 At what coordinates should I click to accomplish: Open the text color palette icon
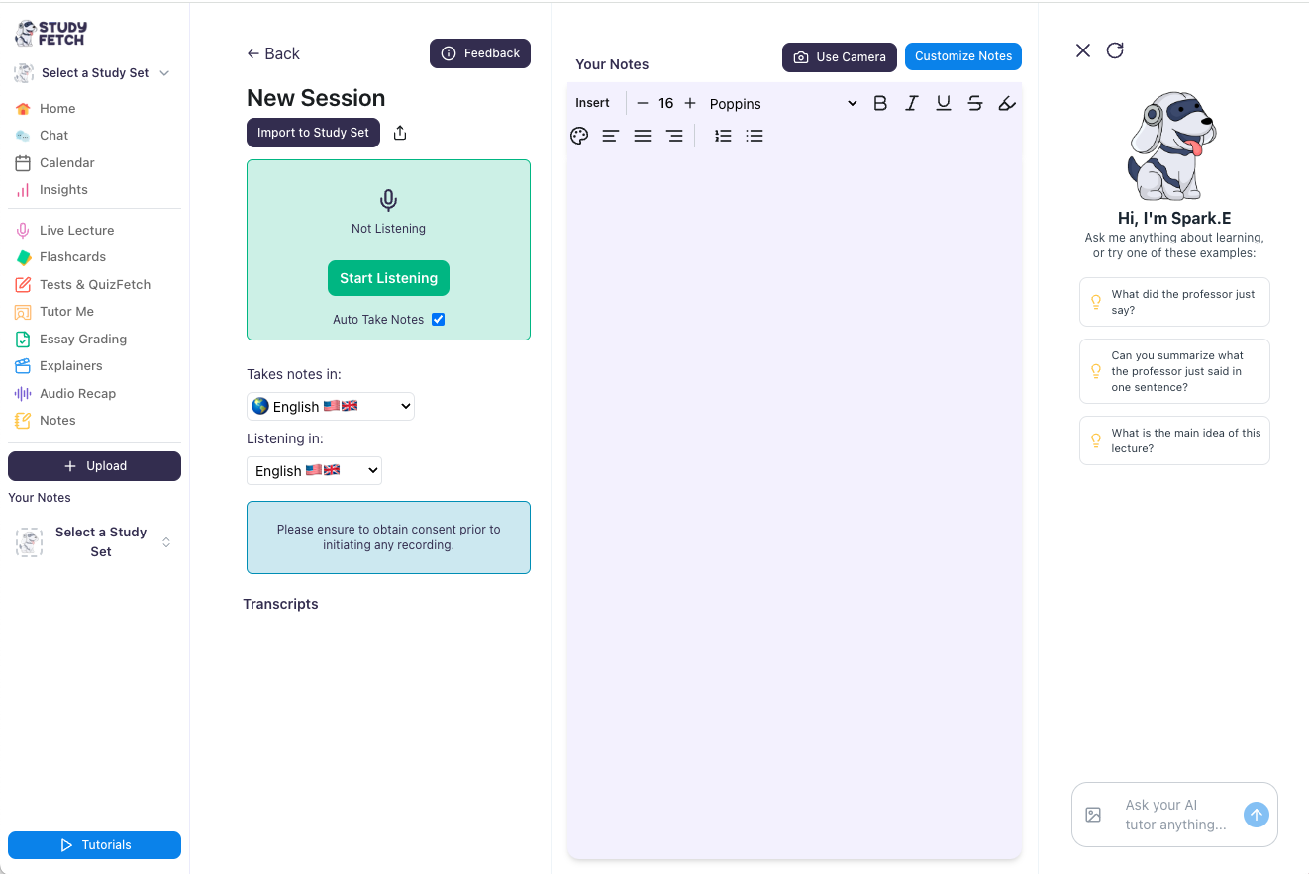coord(579,136)
